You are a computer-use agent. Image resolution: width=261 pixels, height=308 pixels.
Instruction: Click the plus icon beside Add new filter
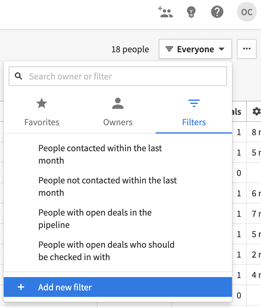point(21,287)
